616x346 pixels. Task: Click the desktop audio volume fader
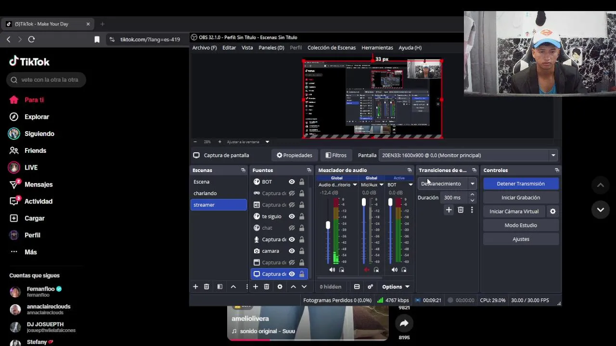(328, 225)
